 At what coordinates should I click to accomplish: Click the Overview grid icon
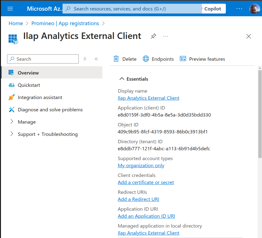11,73
